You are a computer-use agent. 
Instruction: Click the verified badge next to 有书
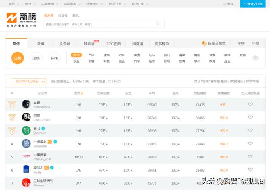(x=43, y=128)
